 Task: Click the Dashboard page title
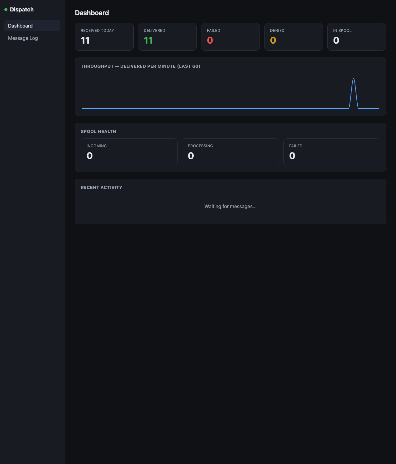pos(92,13)
